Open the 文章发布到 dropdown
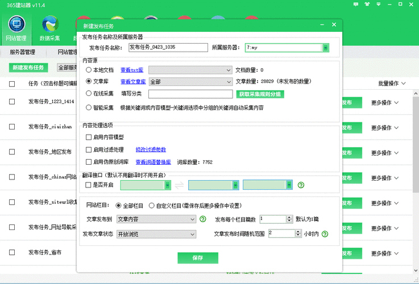This screenshot has height=284, width=419. point(193,219)
